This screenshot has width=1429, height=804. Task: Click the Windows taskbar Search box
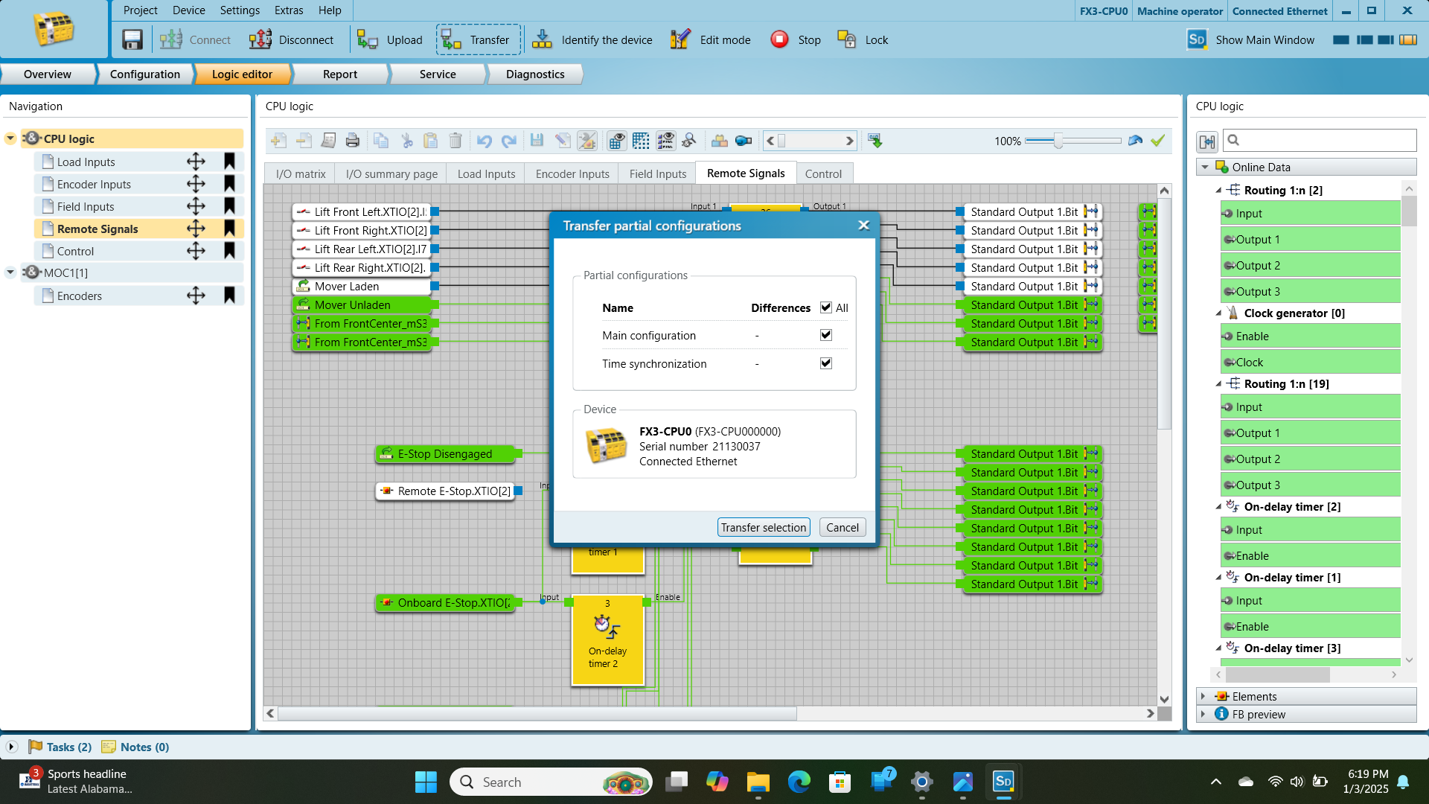(551, 782)
